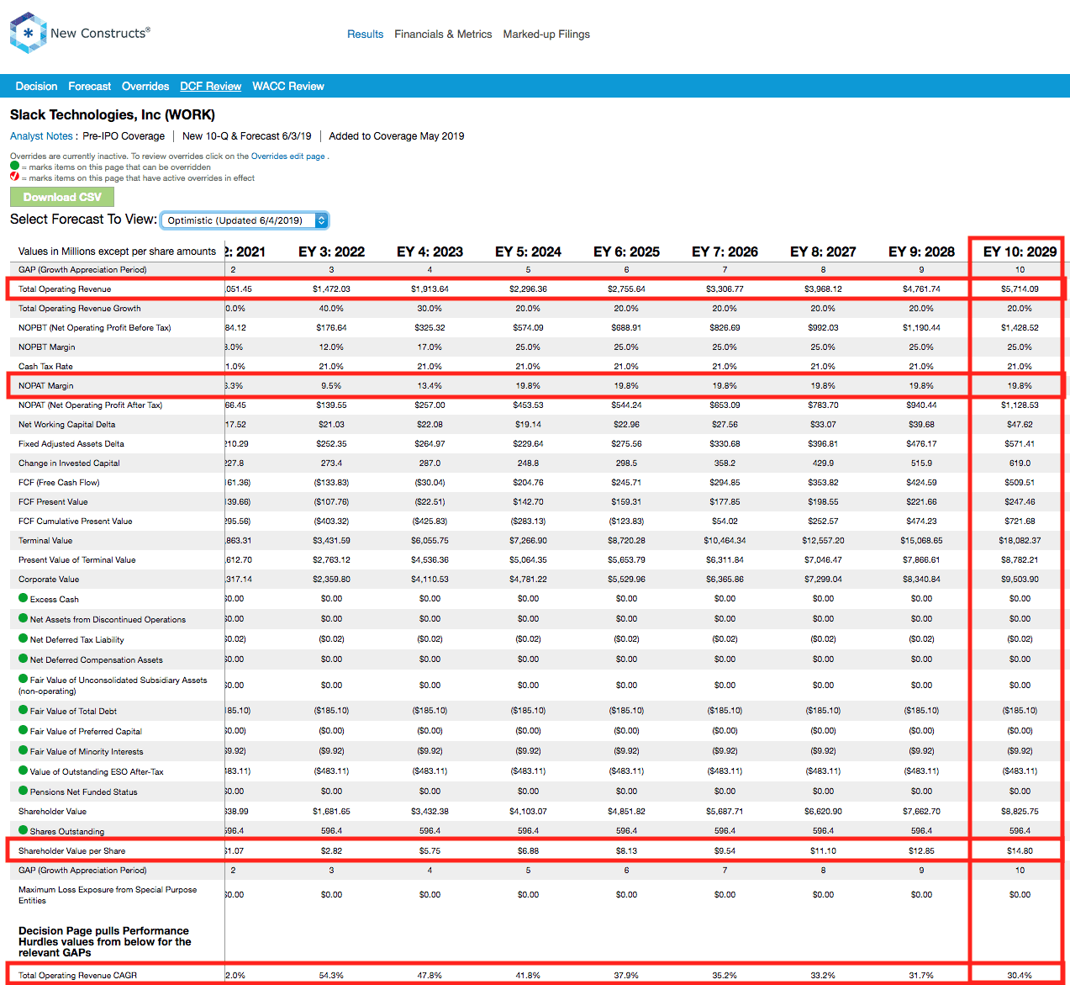Image resolution: width=1070 pixels, height=985 pixels.
Task: Click the 'Corporate Value' row label
Action: tap(49, 580)
